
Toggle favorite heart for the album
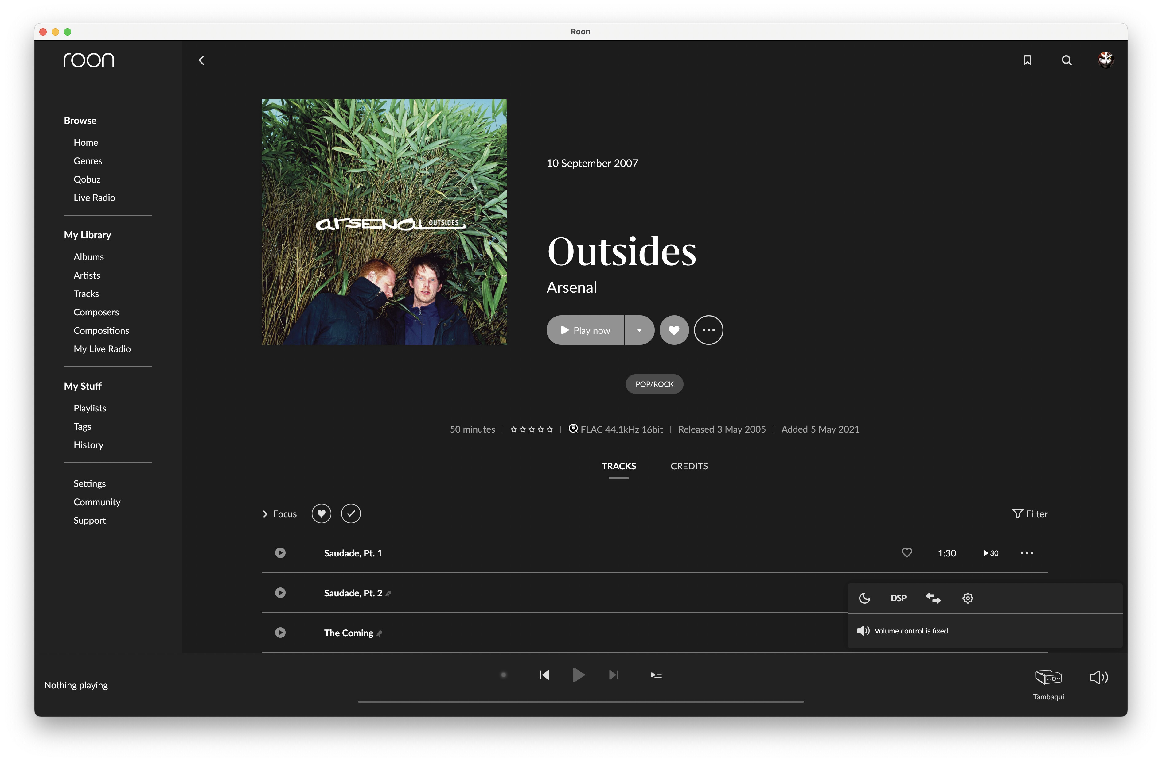[x=674, y=330]
